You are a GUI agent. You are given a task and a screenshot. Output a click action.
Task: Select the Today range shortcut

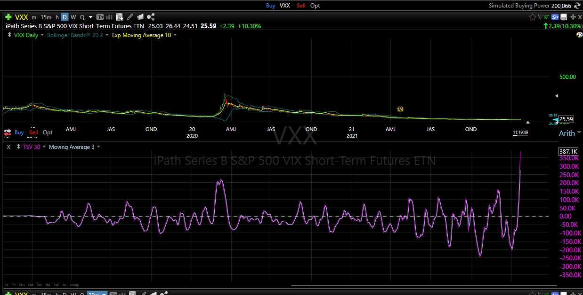point(74,285)
